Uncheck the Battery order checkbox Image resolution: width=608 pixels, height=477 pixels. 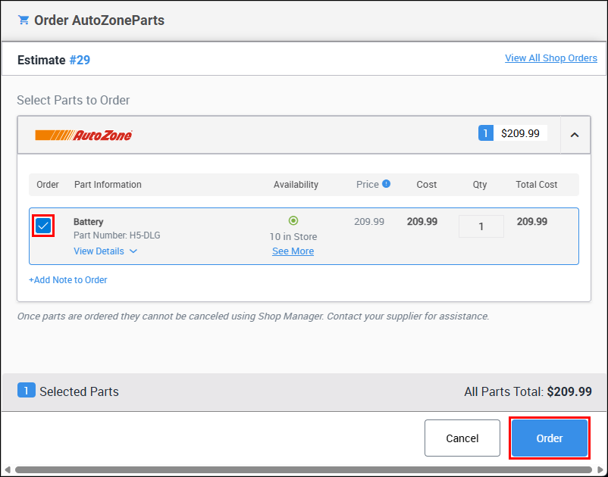pyautogui.click(x=43, y=226)
